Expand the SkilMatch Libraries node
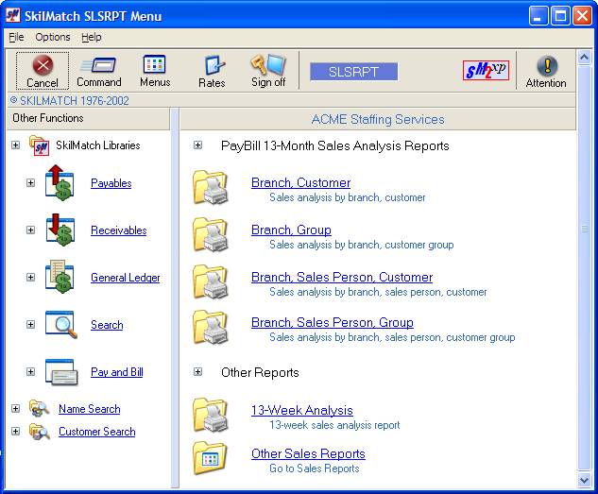598x494 pixels. coord(15,145)
